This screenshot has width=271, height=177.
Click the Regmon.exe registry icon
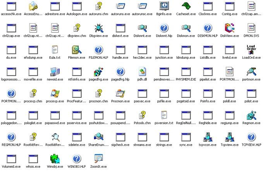tap(251, 115)
